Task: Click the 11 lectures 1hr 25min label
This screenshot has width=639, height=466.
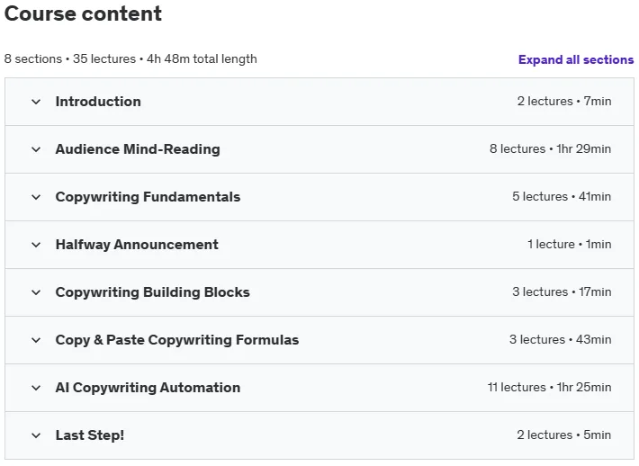Action: tap(549, 387)
